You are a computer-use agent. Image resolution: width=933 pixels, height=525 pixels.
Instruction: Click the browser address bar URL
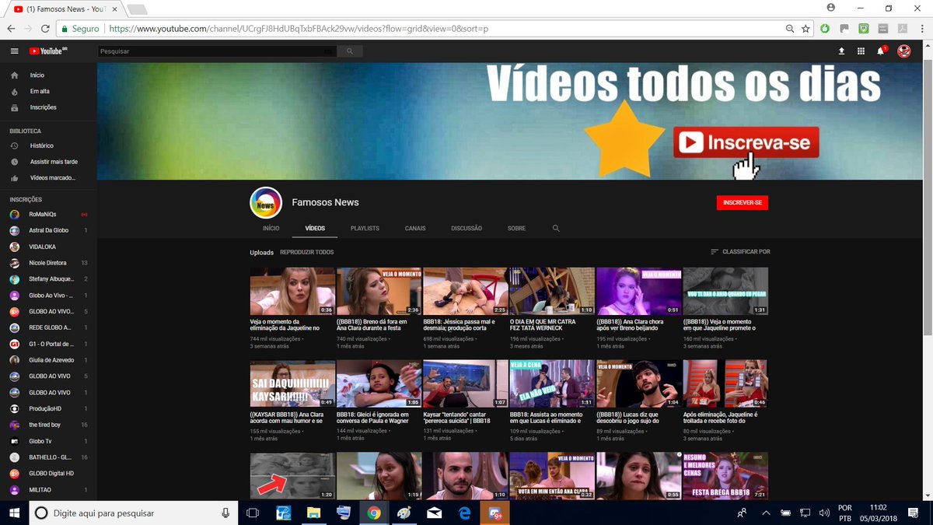click(x=299, y=29)
